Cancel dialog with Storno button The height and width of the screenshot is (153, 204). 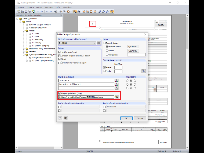pos(140,118)
